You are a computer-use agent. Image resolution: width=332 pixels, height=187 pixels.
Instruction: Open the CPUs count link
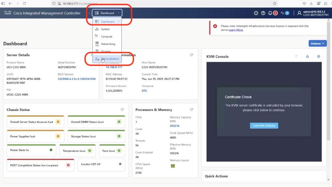pos(136,122)
